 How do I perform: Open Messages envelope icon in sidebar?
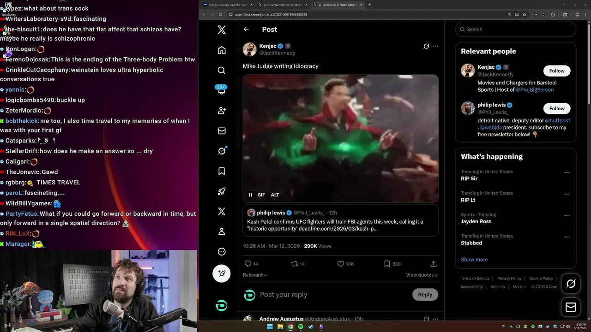(222, 131)
